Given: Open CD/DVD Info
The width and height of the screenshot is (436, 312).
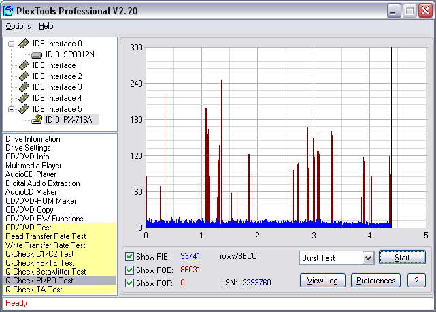Looking at the screenshot, I should [27, 157].
